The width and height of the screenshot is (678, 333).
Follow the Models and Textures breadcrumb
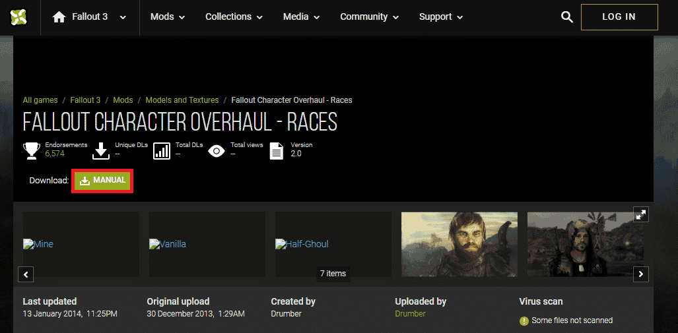click(x=182, y=100)
